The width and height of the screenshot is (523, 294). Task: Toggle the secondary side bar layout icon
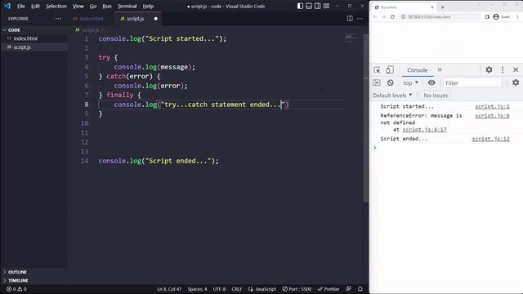coord(318,6)
